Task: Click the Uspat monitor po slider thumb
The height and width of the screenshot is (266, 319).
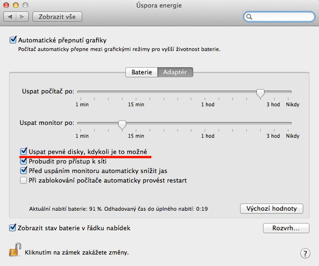Action: (x=122, y=124)
